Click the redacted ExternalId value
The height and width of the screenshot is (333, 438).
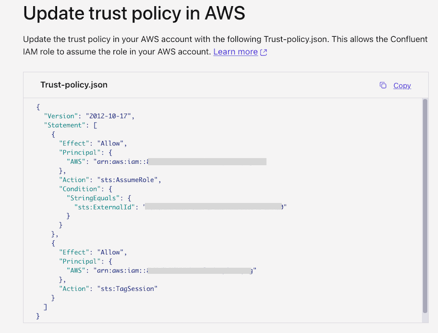214,207
